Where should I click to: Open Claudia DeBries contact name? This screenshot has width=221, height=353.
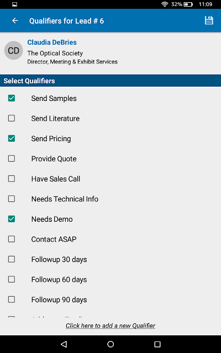52,42
